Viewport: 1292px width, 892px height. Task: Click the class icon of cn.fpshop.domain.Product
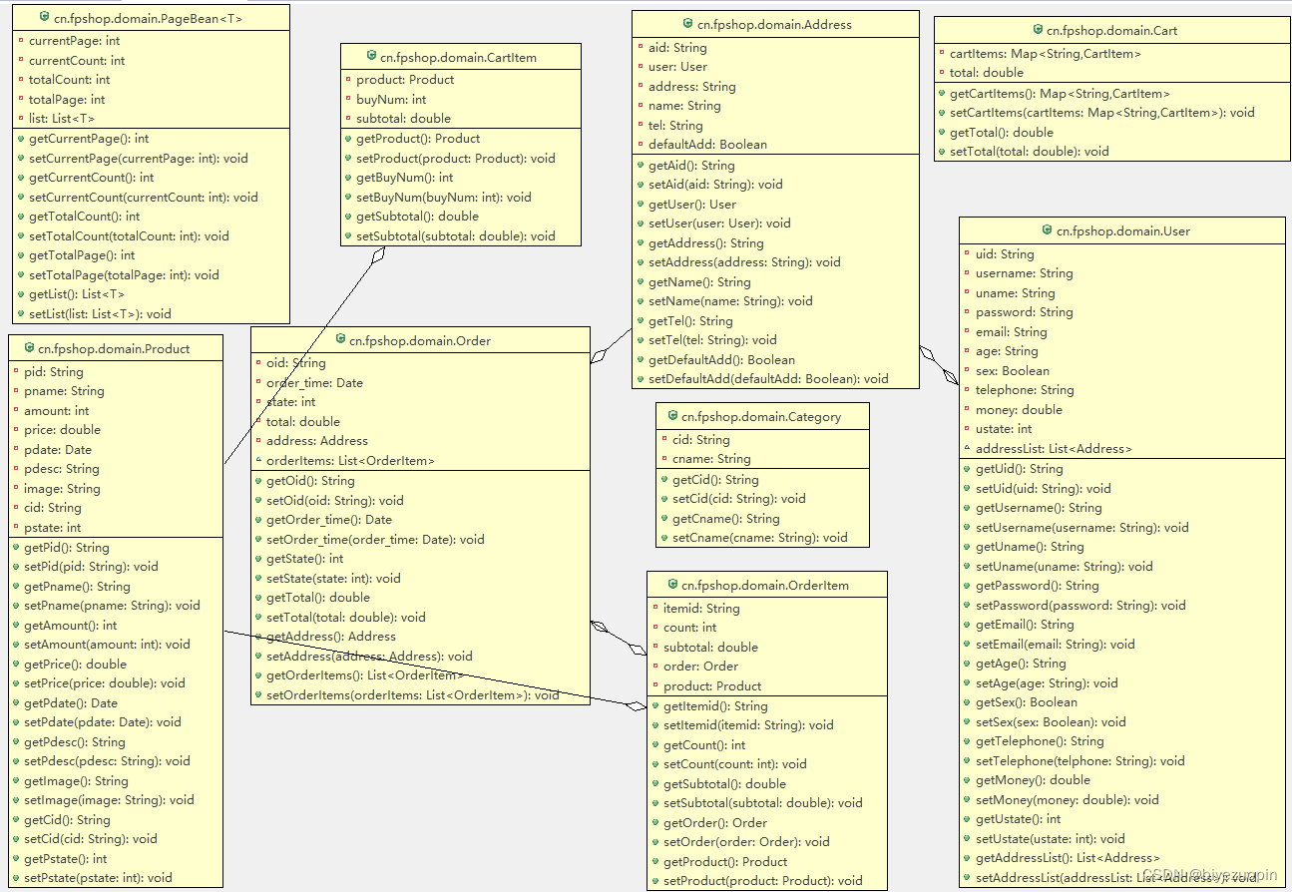[28, 348]
